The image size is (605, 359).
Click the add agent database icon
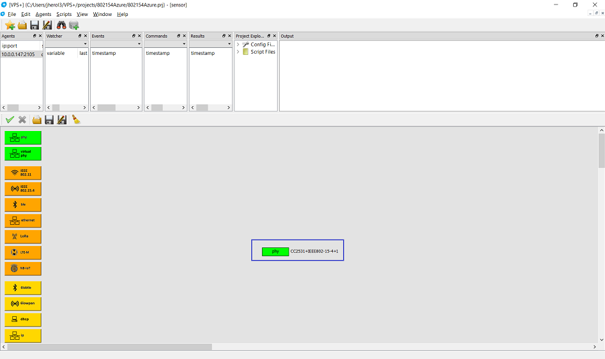tap(74, 25)
